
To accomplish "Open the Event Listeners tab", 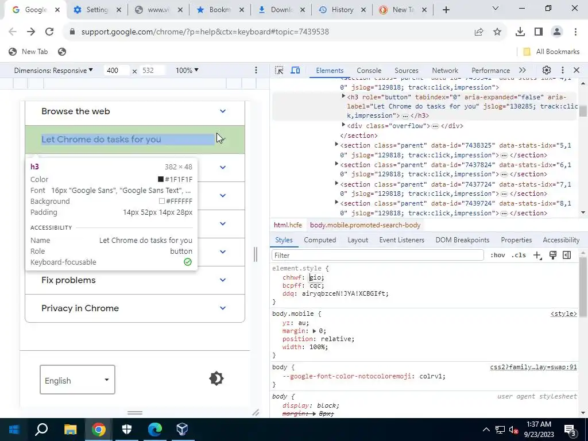I will pyautogui.click(x=401, y=240).
